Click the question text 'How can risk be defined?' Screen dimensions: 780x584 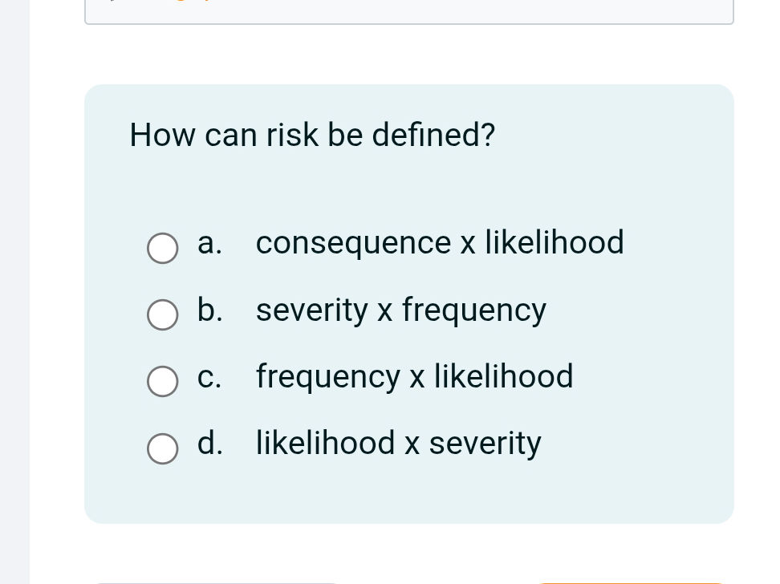pos(312,135)
